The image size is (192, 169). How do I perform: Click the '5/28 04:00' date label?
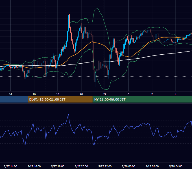click(176, 166)
